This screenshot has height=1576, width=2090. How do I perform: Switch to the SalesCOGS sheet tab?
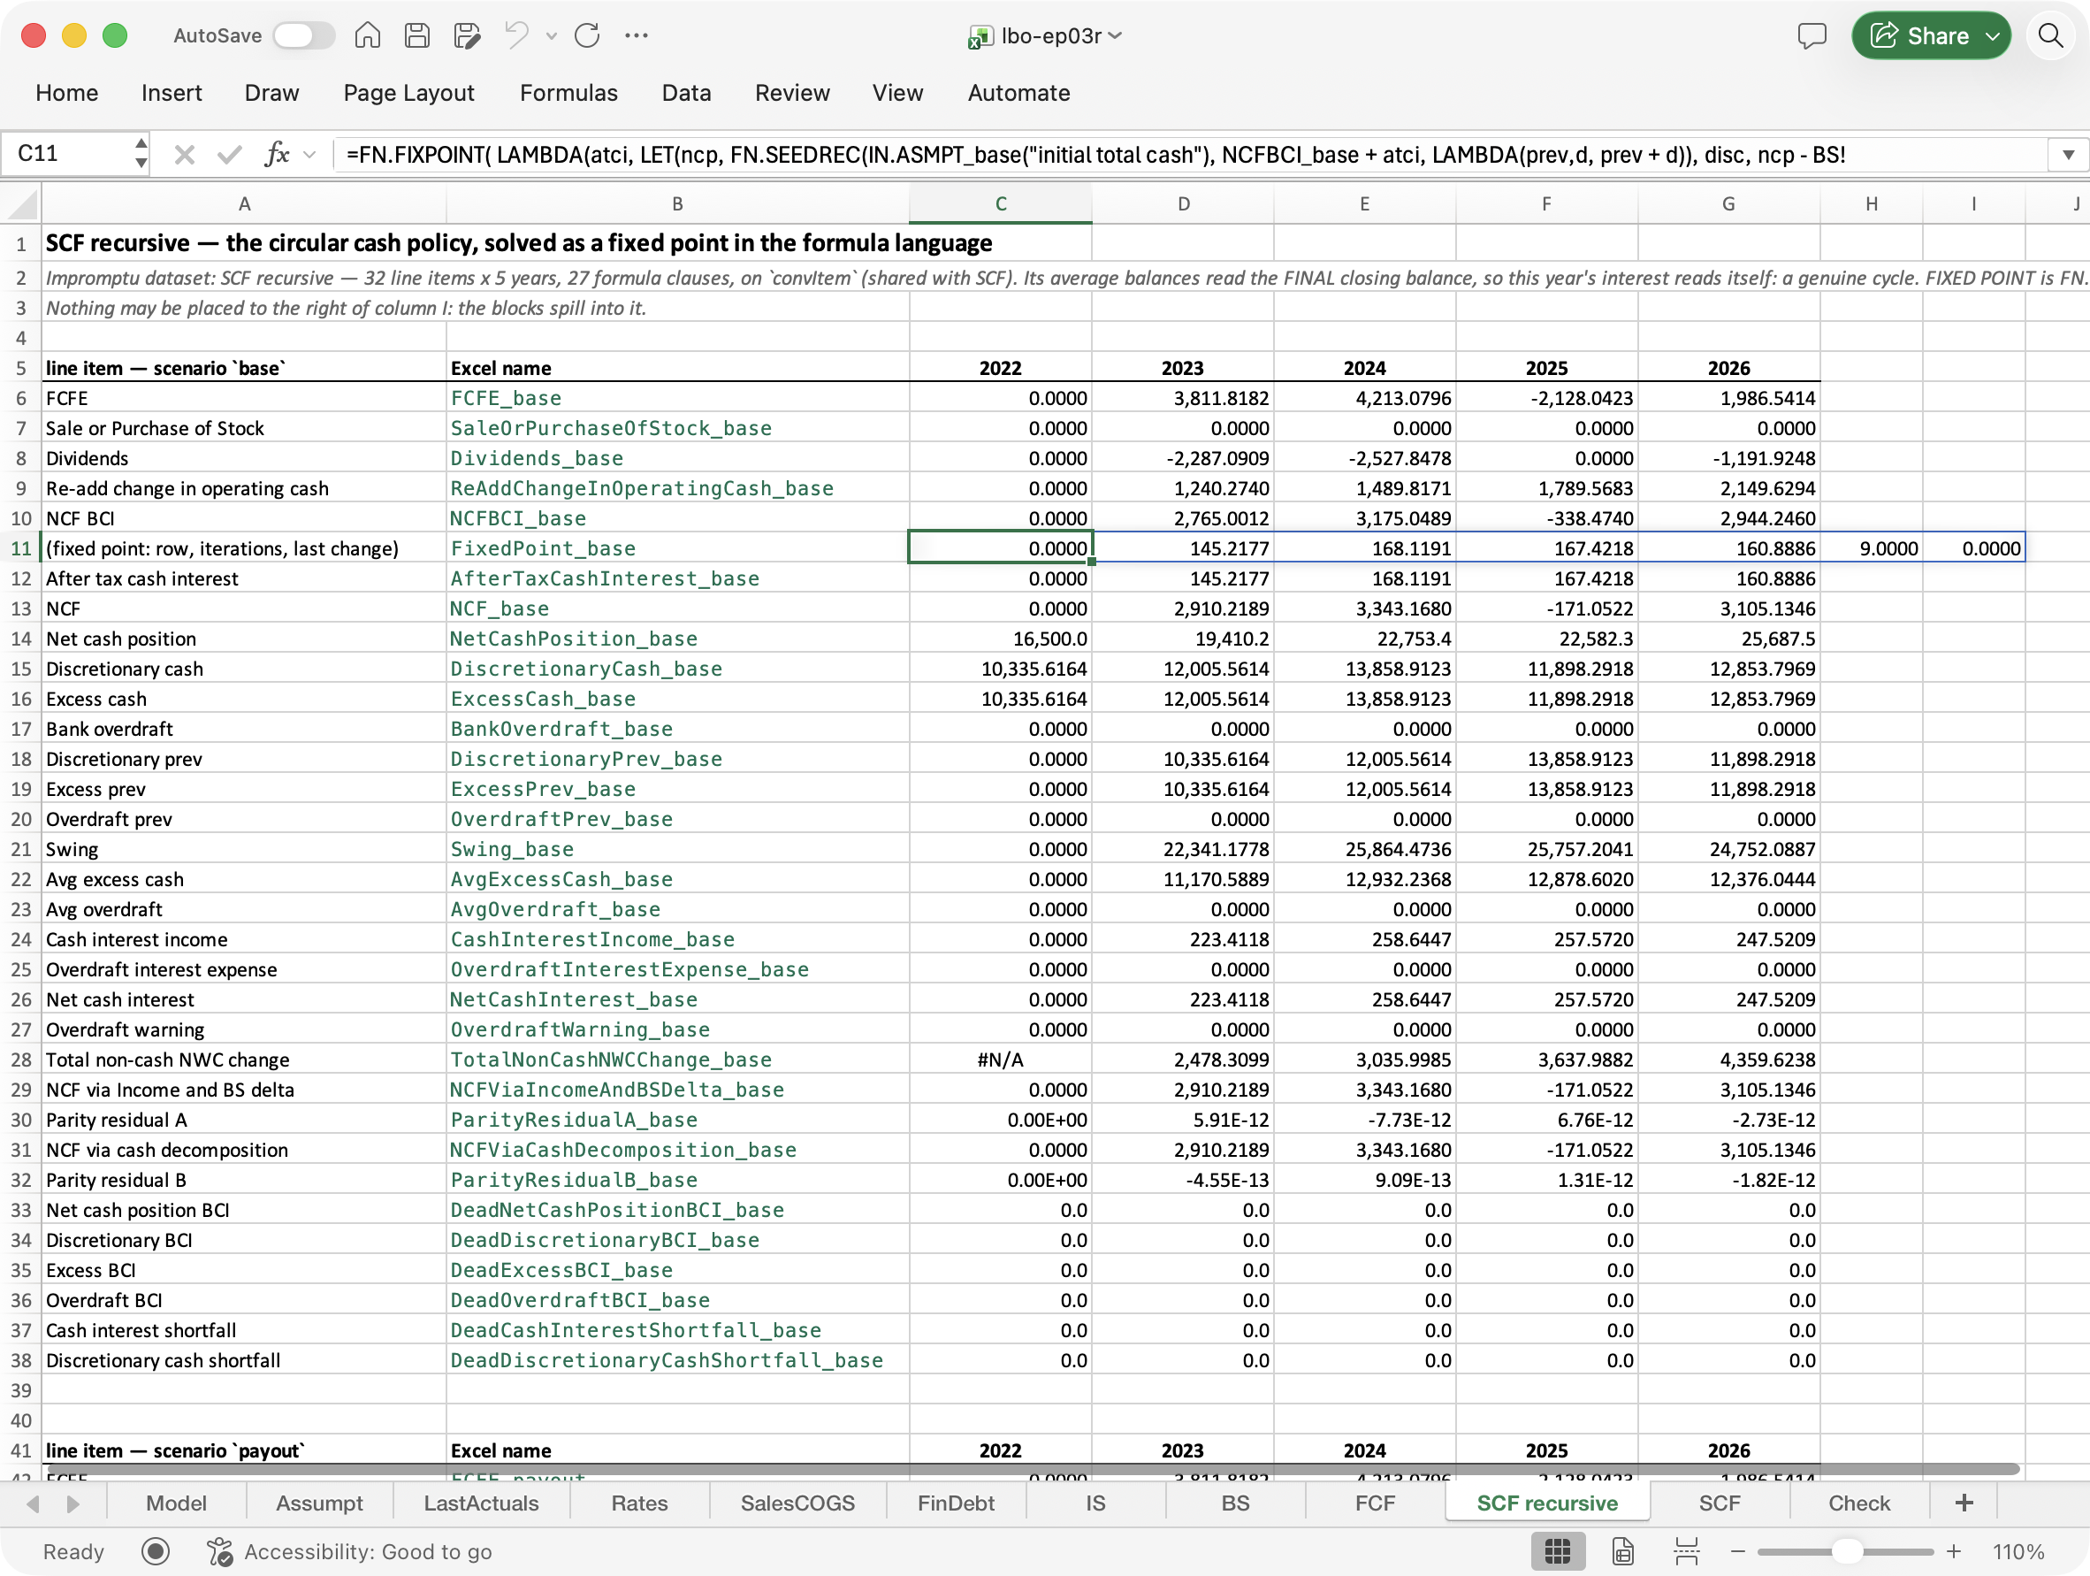[x=797, y=1503]
